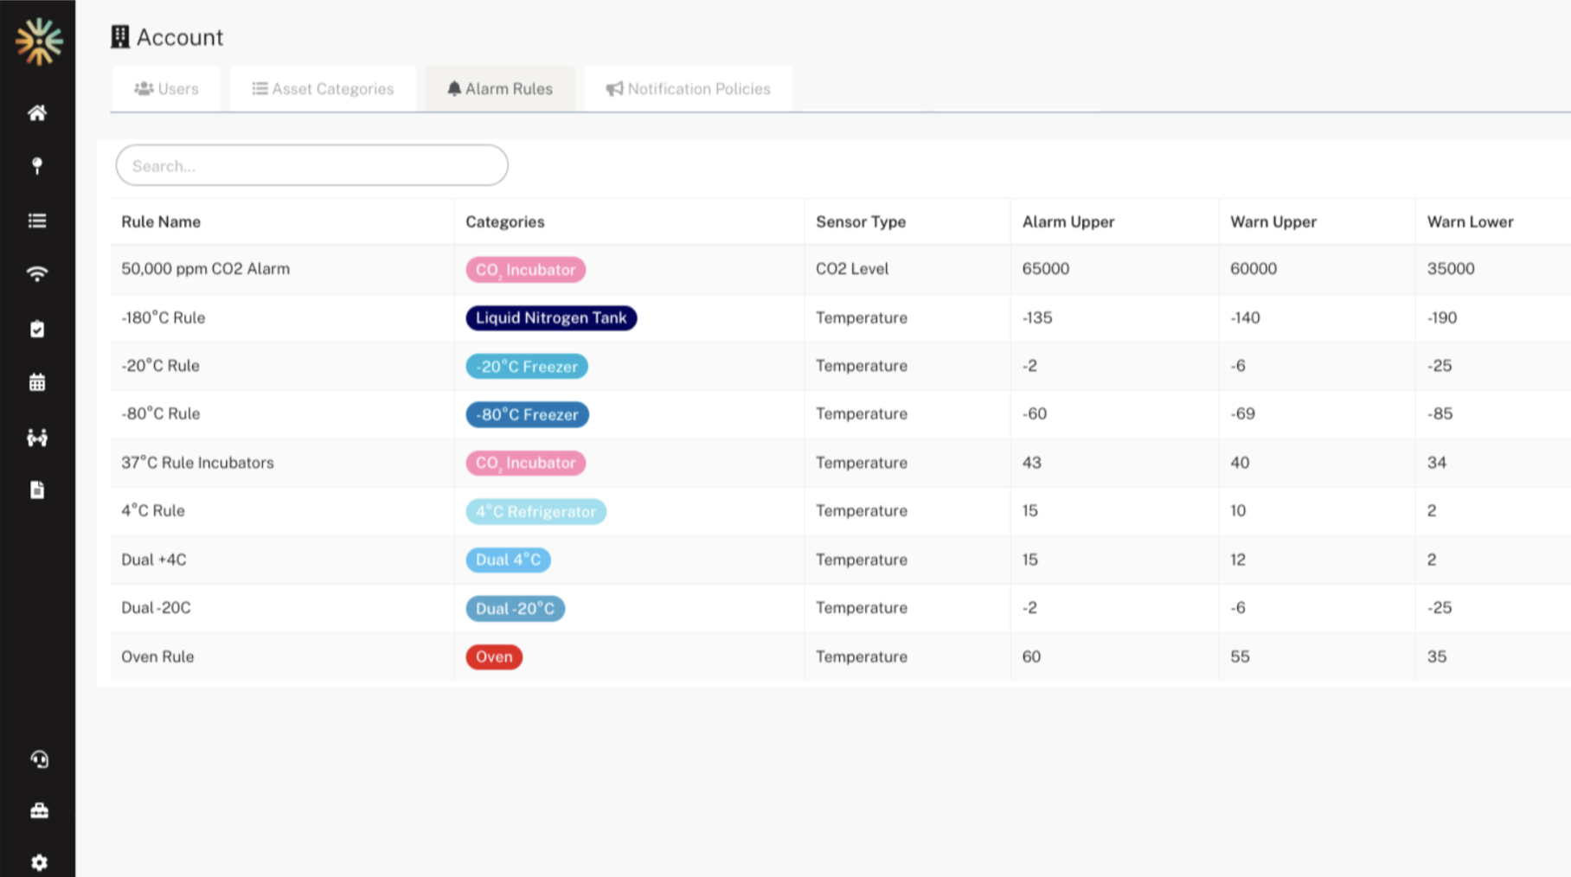Open the toolbox icon in sidebar
This screenshot has height=877, width=1571.
pos(39,810)
